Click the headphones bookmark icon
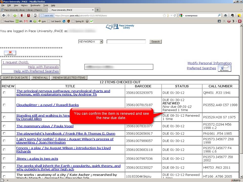 click(87, 21)
